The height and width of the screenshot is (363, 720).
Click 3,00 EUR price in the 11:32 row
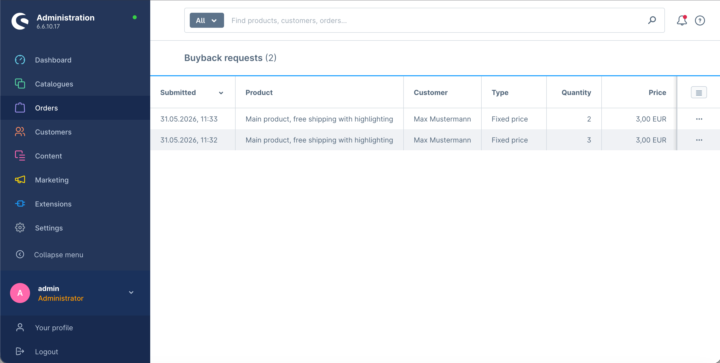(651, 140)
